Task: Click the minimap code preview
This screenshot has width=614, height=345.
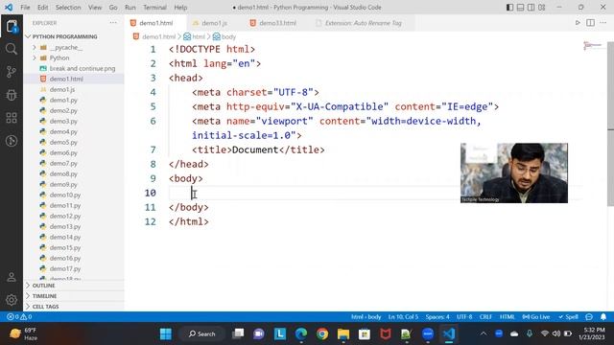Action: tap(592, 46)
